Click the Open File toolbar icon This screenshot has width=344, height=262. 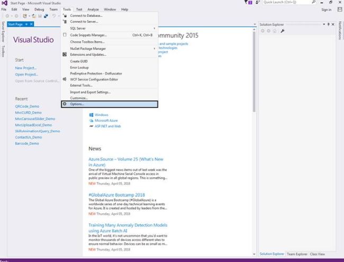click(x=34, y=16)
